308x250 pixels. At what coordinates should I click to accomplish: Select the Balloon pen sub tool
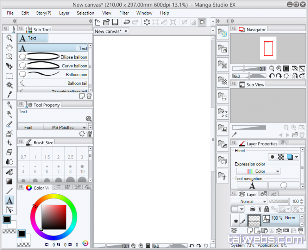pos(53,74)
